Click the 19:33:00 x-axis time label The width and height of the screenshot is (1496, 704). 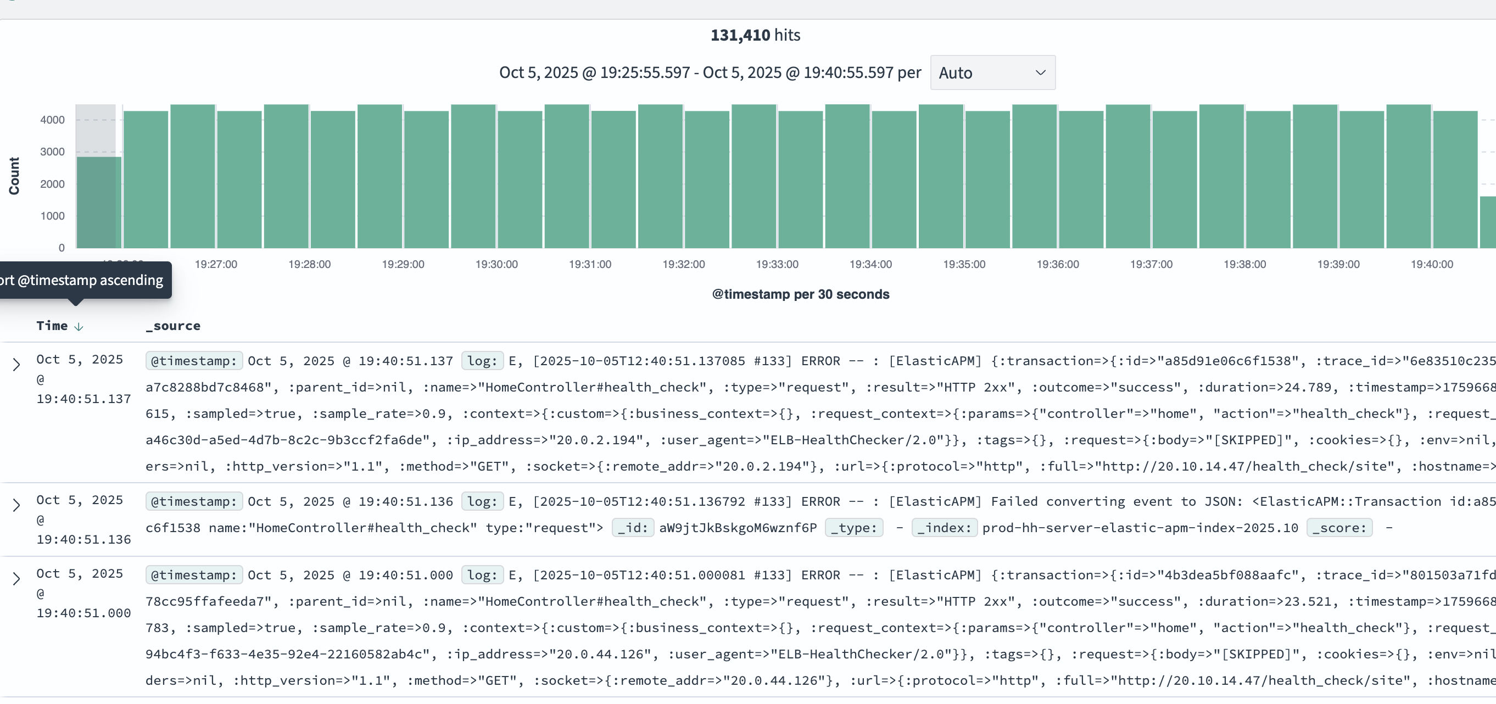point(777,264)
